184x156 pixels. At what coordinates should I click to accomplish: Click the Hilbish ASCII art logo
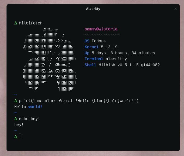(x=50, y=60)
